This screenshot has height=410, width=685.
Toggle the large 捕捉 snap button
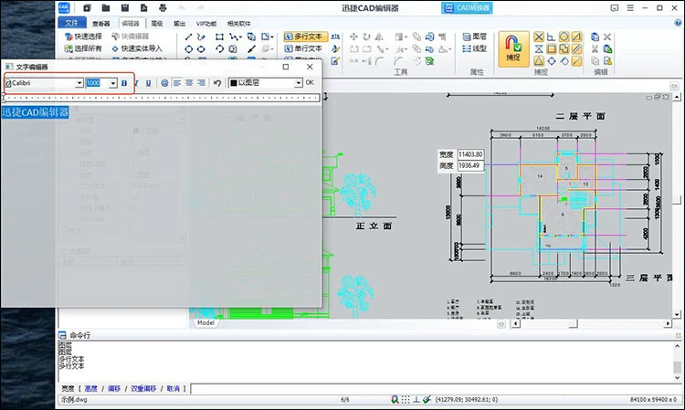513,48
